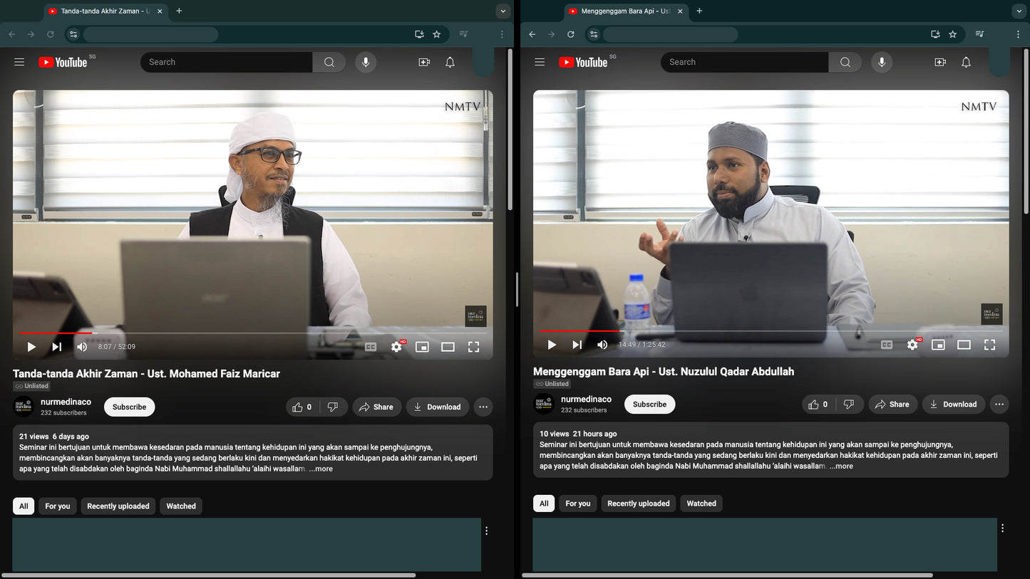The height and width of the screenshot is (579, 1030).
Task: Enter fullscreen on right video
Action: (x=989, y=345)
